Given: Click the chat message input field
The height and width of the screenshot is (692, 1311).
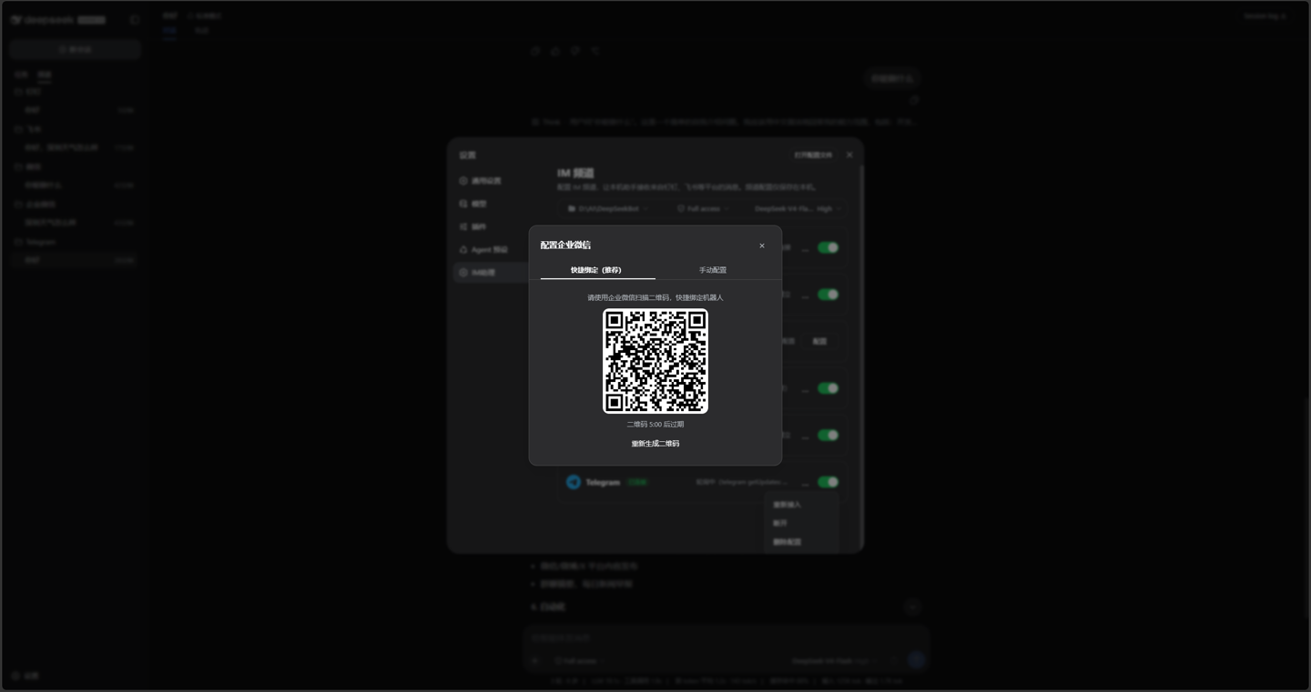Looking at the screenshot, I should pyautogui.click(x=724, y=638).
